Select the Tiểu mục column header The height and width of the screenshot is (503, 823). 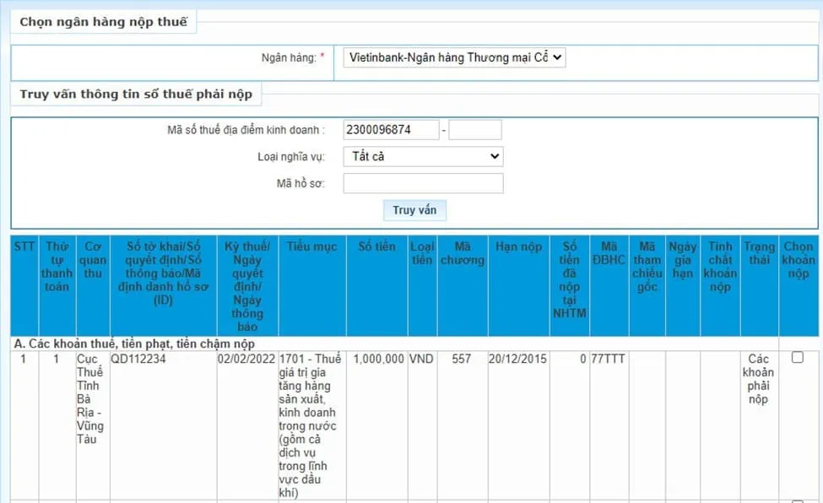coord(311,246)
